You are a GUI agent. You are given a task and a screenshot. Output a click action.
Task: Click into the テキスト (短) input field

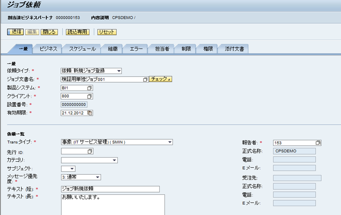point(110,189)
